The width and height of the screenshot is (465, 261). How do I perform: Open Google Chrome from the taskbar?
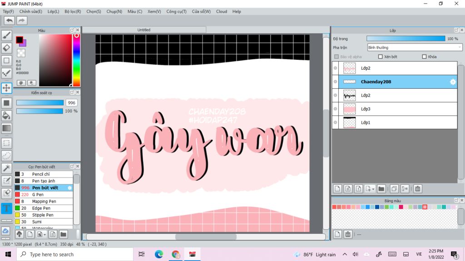(176, 255)
